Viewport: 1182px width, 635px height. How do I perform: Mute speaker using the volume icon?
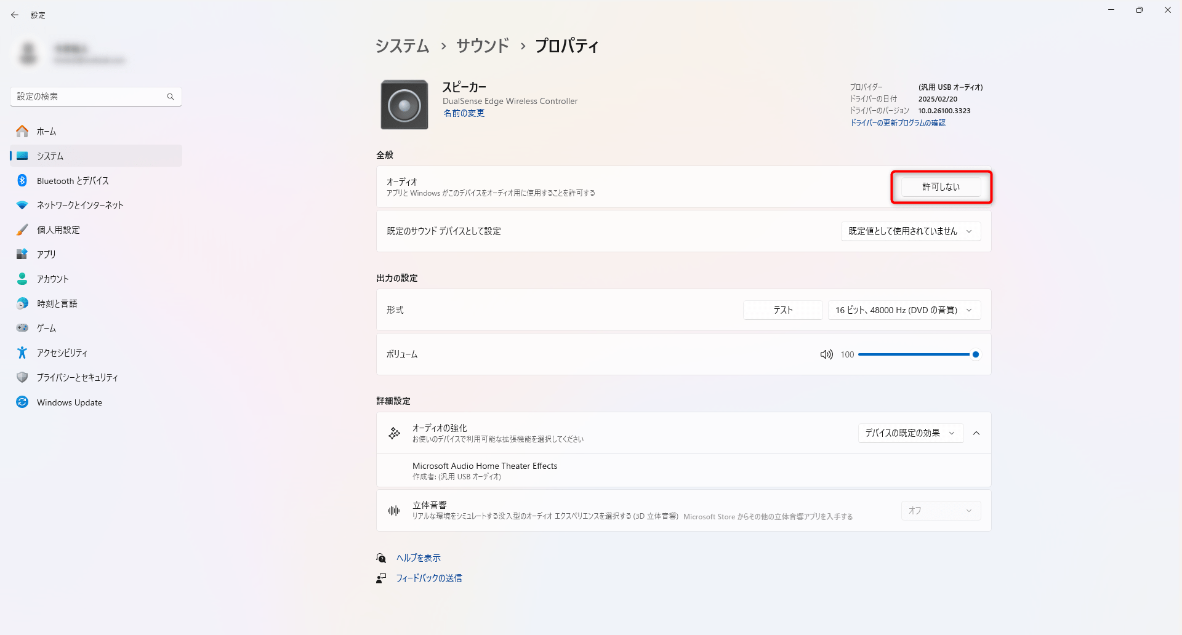pos(826,354)
